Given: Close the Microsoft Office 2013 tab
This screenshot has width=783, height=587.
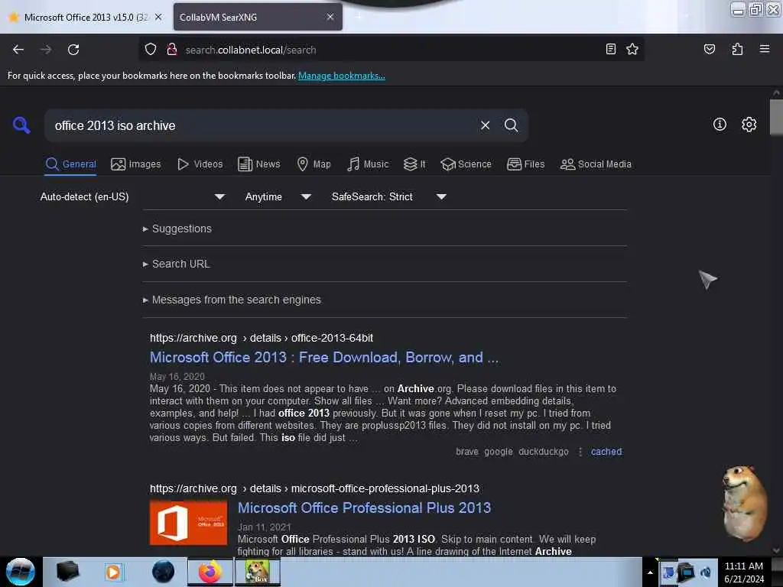Looking at the screenshot, I should [x=158, y=17].
